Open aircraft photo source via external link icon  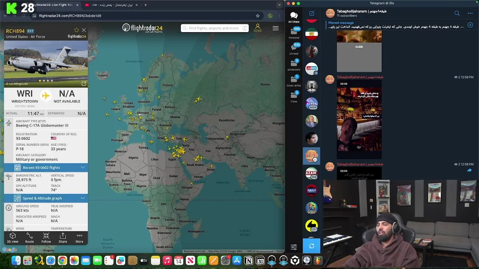[84, 84]
